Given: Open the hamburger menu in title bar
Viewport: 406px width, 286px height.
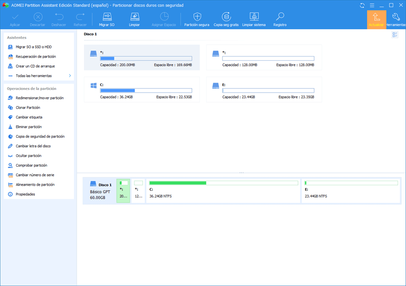Looking at the screenshot, I should [x=372, y=6].
